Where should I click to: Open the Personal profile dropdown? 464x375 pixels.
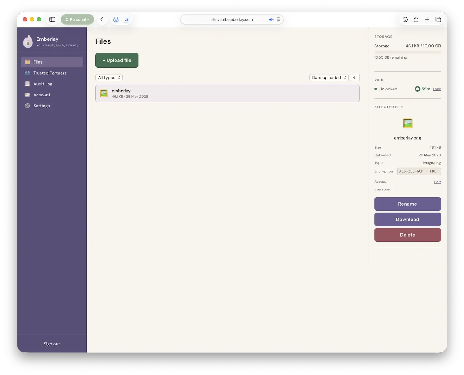click(x=77, y=19)
